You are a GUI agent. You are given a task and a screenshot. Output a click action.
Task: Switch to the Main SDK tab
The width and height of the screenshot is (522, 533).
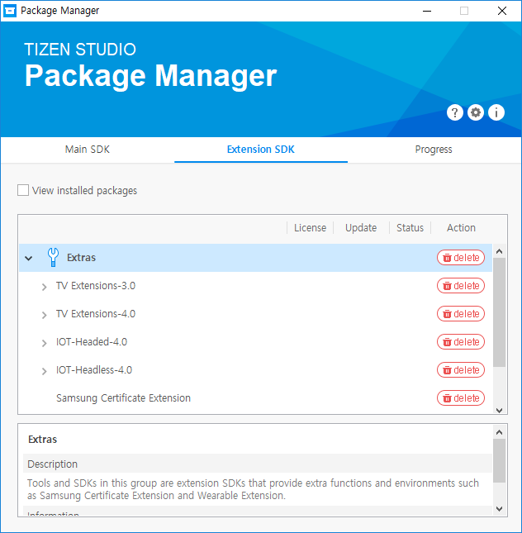88,150
